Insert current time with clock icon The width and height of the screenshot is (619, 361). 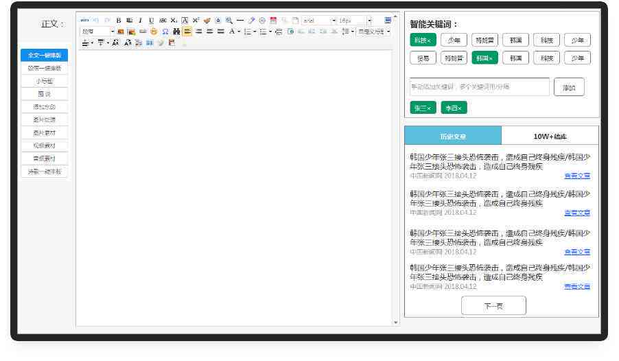click(x=262, y=20)
